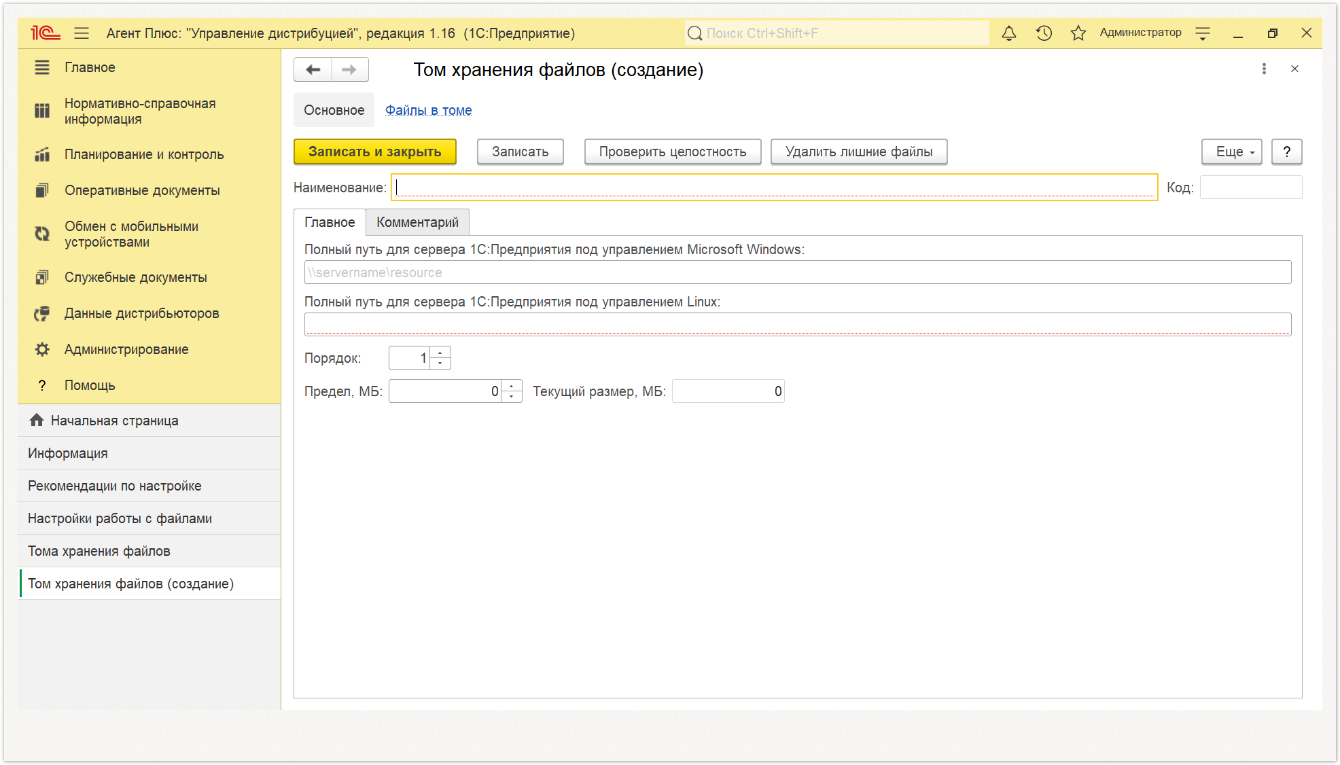The width and height of the screenshot is (1340, 765).
Task: Open favorites star icon
Action: pyautogui.click(x=1078, y=33)
